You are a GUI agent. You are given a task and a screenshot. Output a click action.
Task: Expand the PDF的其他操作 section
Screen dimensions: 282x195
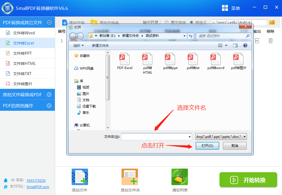[x=49, y=106]
